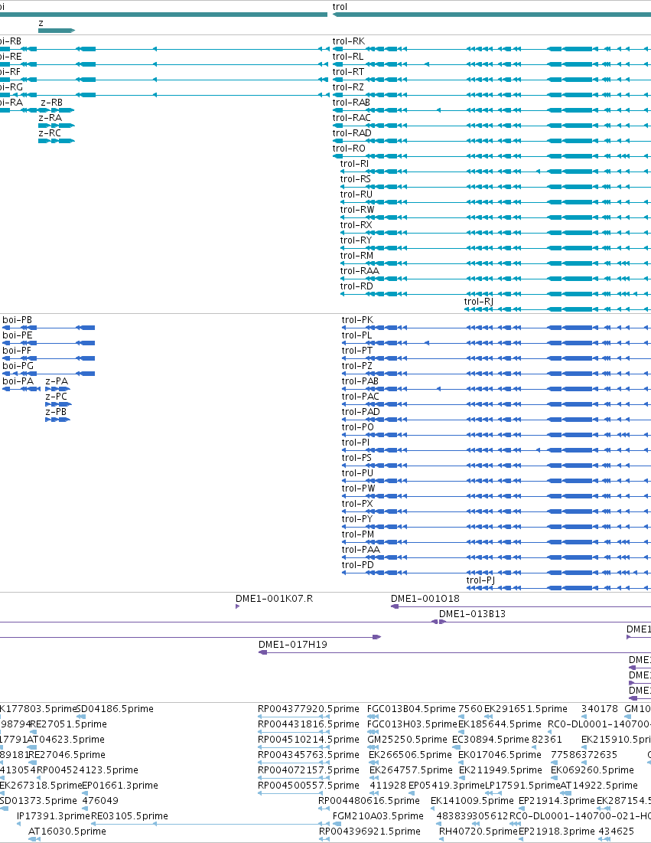Select the z-RB transcript label
This screenshot has width=651, height=843.
(51, 103)
